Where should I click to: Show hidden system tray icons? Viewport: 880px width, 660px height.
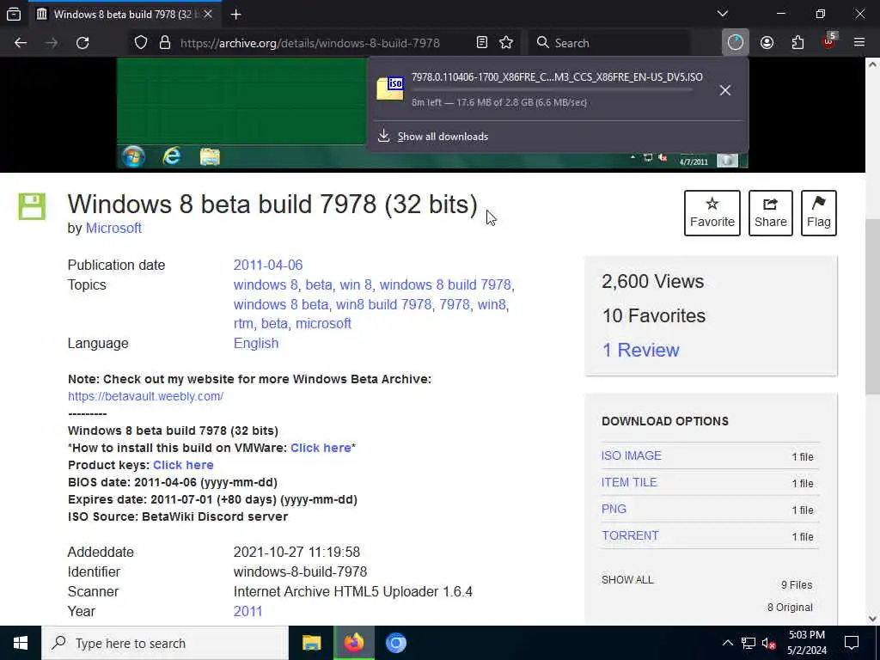(x=727, y=643)
